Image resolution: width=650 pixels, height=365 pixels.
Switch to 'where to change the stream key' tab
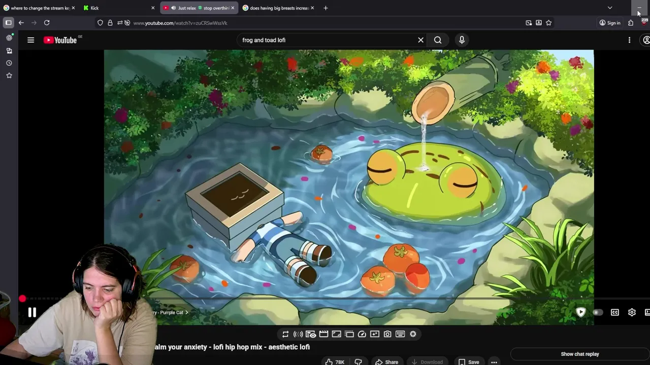(39, 8)
